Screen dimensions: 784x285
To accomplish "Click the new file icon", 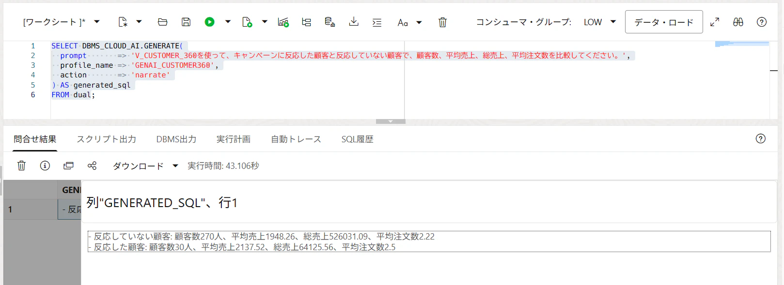I will [x=123, y=22].
